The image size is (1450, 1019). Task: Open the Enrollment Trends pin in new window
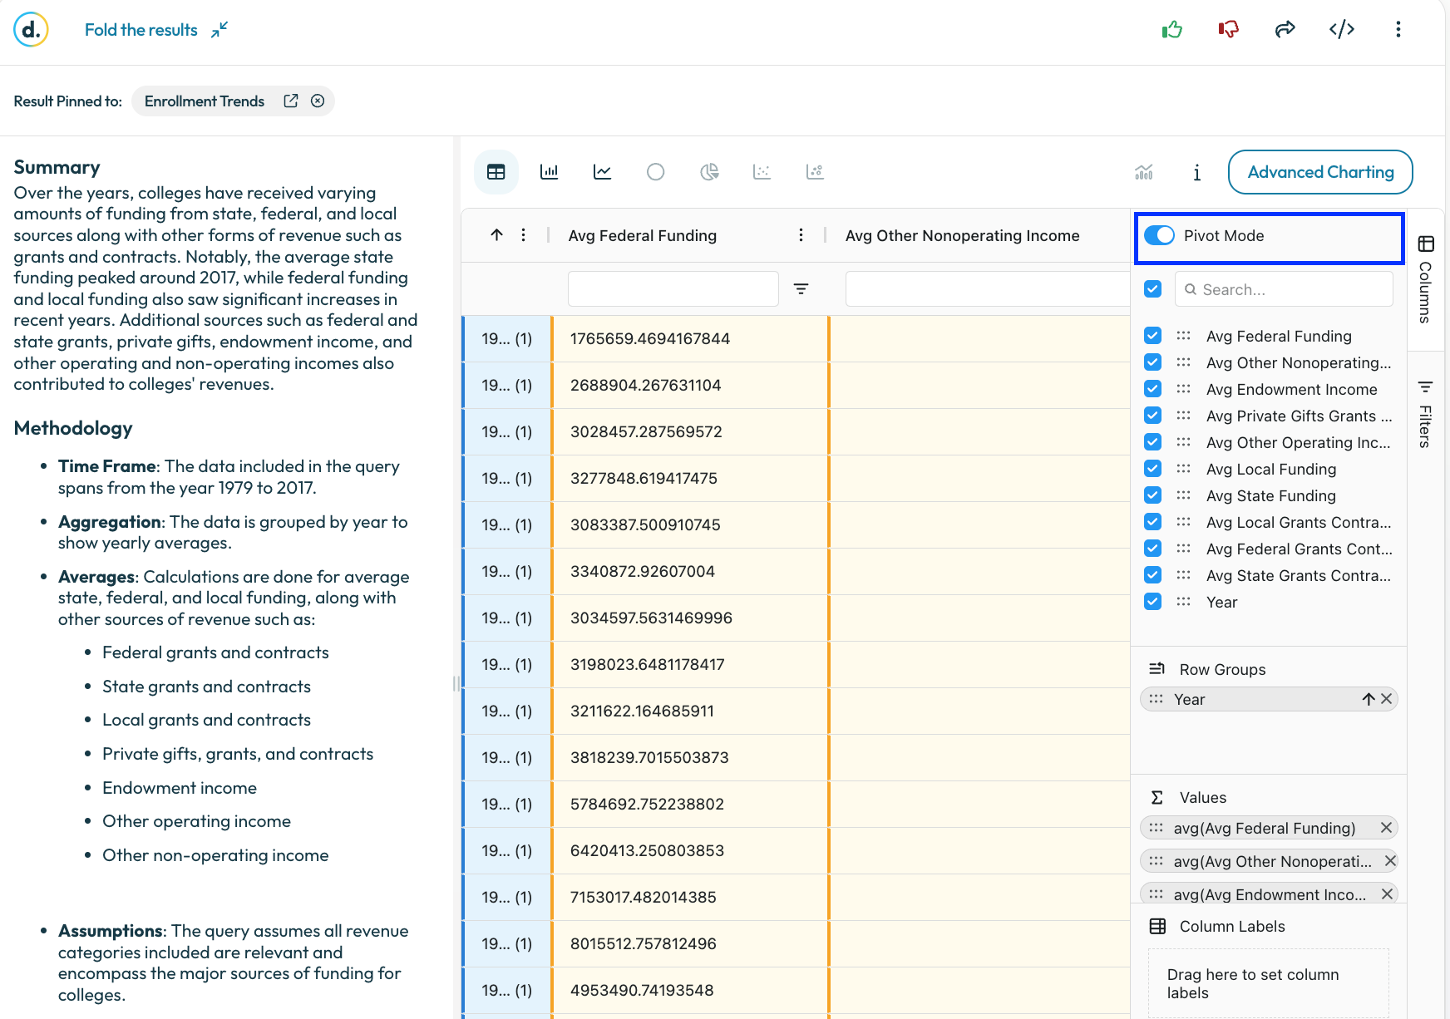[291, 101]
